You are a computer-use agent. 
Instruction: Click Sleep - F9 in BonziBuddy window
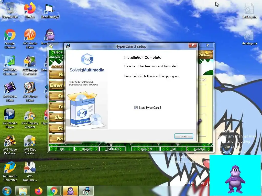146,149
